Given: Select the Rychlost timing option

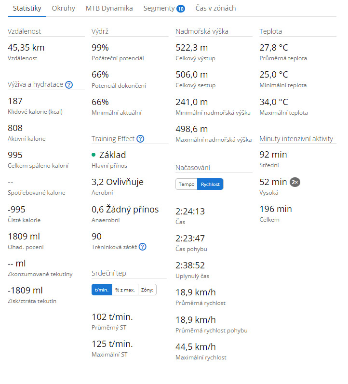Looking at the screenshot, I should [x=210, y=184].
